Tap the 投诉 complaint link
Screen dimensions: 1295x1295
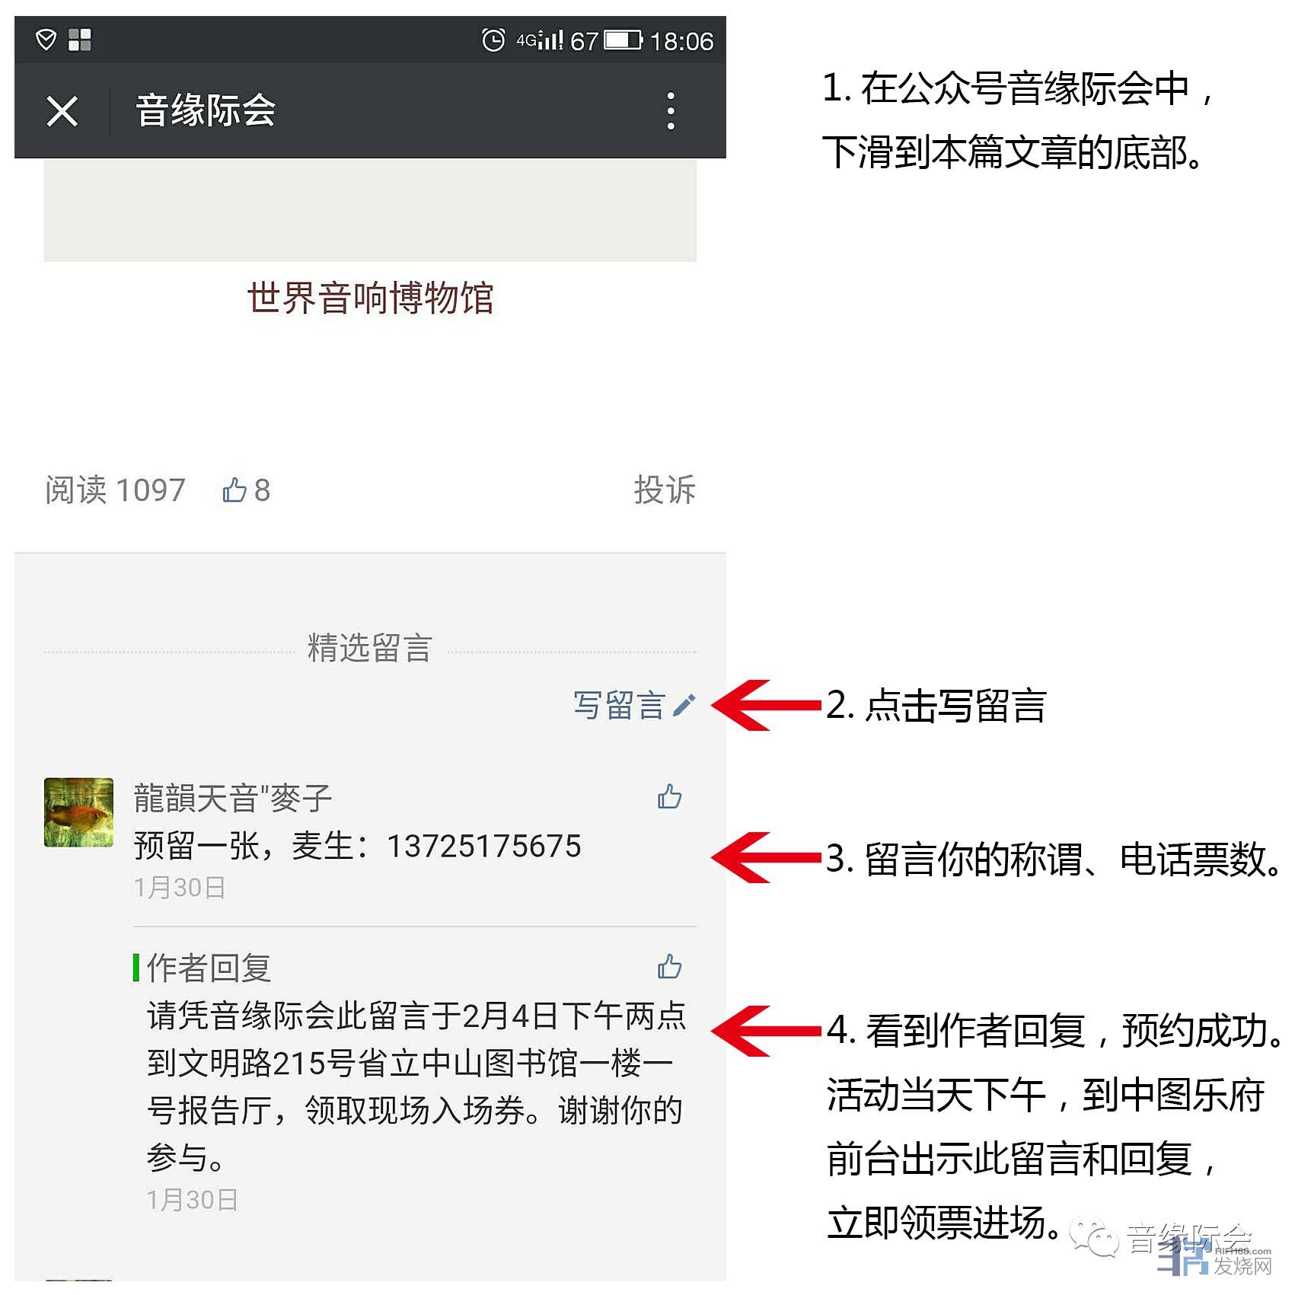[x=665, y=490]
